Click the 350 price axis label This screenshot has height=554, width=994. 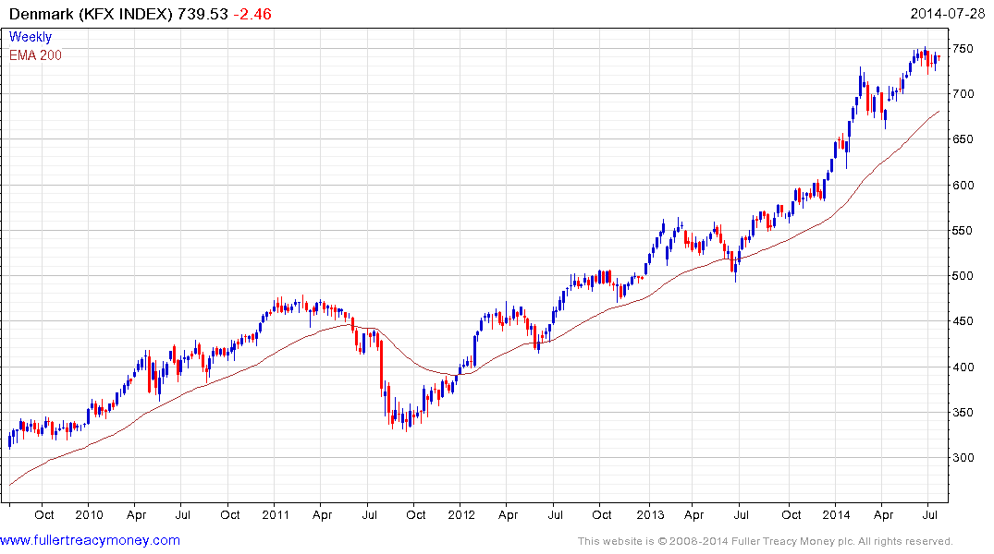tap(963, 412)
